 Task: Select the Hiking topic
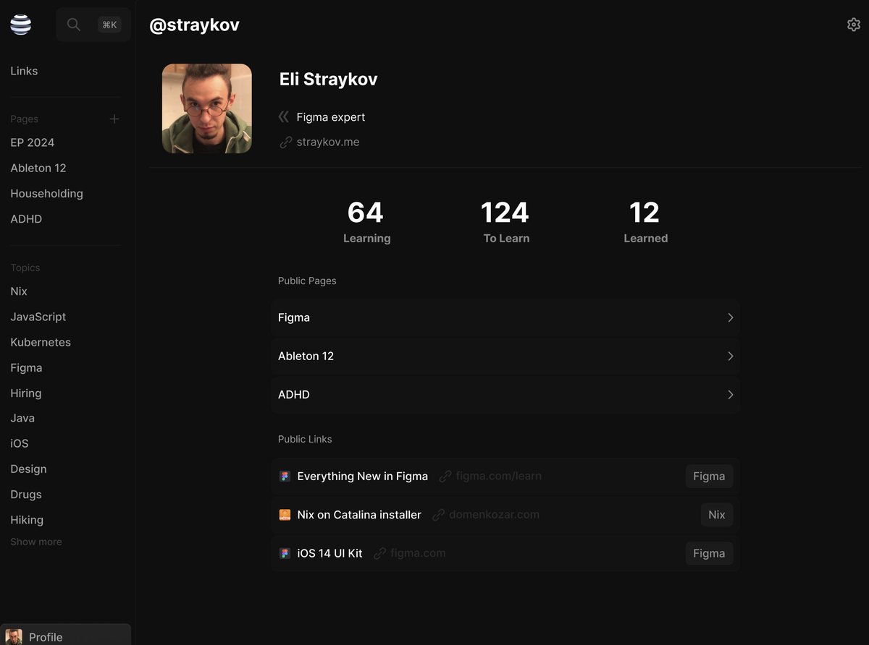pyautogui.click(x=27, y=519)
